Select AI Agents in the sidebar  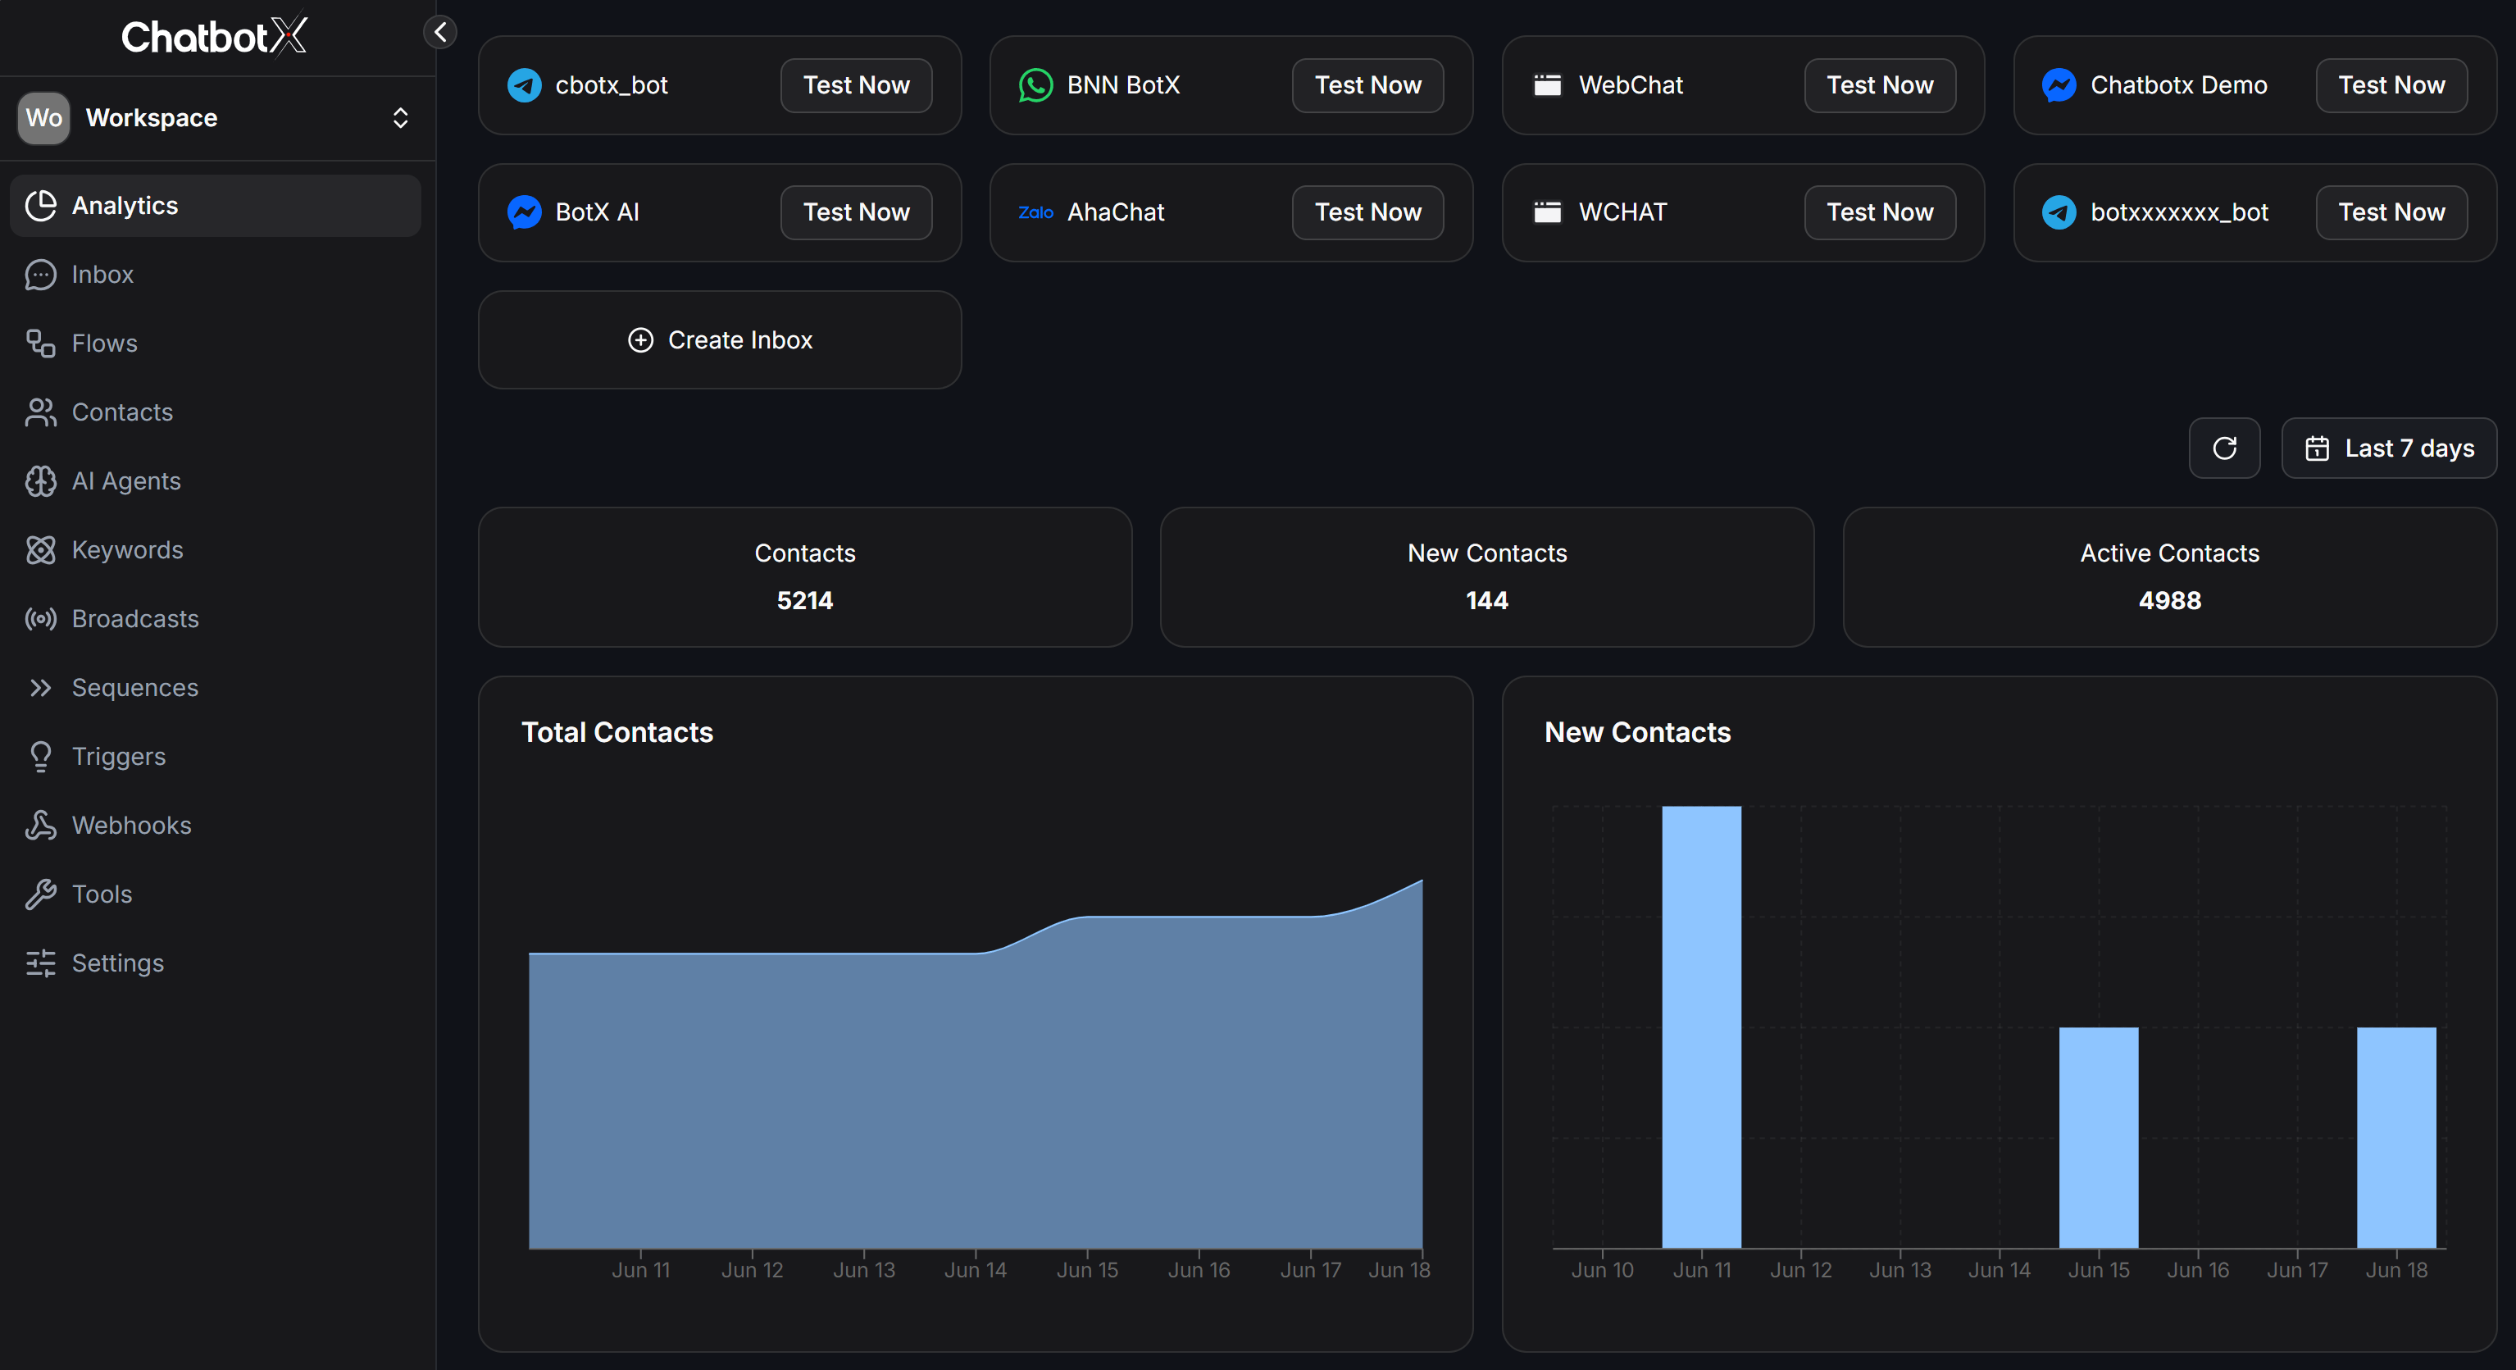click(x=216, y=480)
